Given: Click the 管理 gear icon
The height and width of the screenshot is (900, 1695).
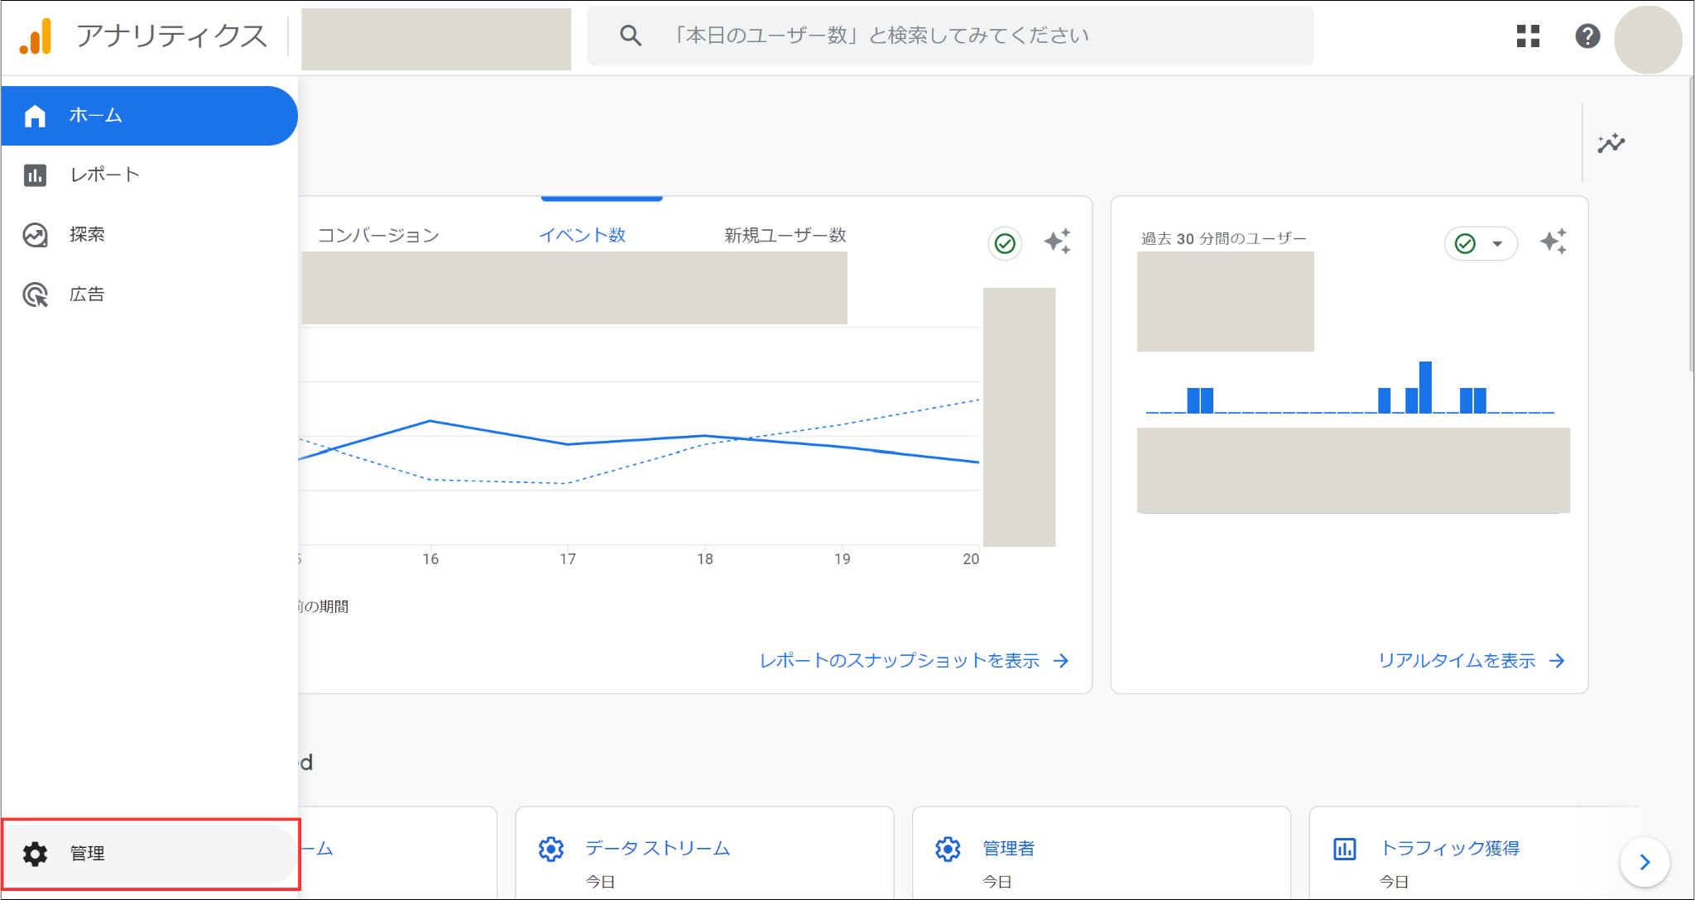Looking at the screenshot, I should [35, 854].
